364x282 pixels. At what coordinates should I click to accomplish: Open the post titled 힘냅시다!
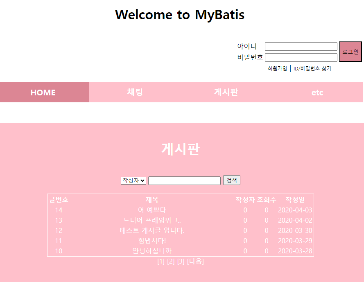(x=152, y=241)
